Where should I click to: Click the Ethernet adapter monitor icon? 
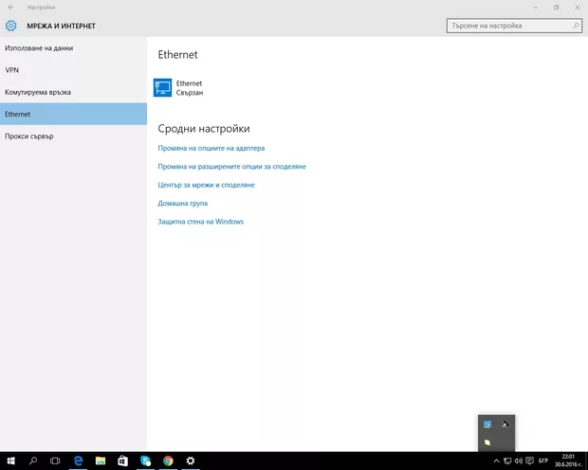pos(163,88)
